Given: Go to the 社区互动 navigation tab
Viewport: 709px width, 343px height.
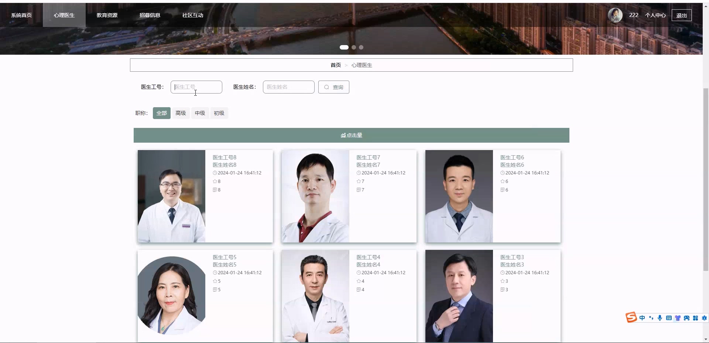Looking at the screenshot, I should tap(193, 15).
